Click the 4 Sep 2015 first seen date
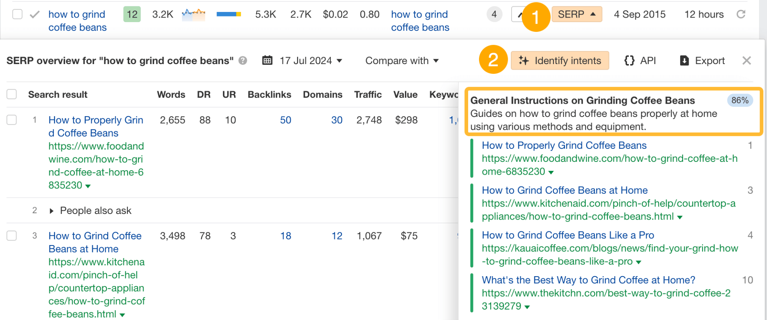Screen dimensions: 767x320 tap(640, 14)
